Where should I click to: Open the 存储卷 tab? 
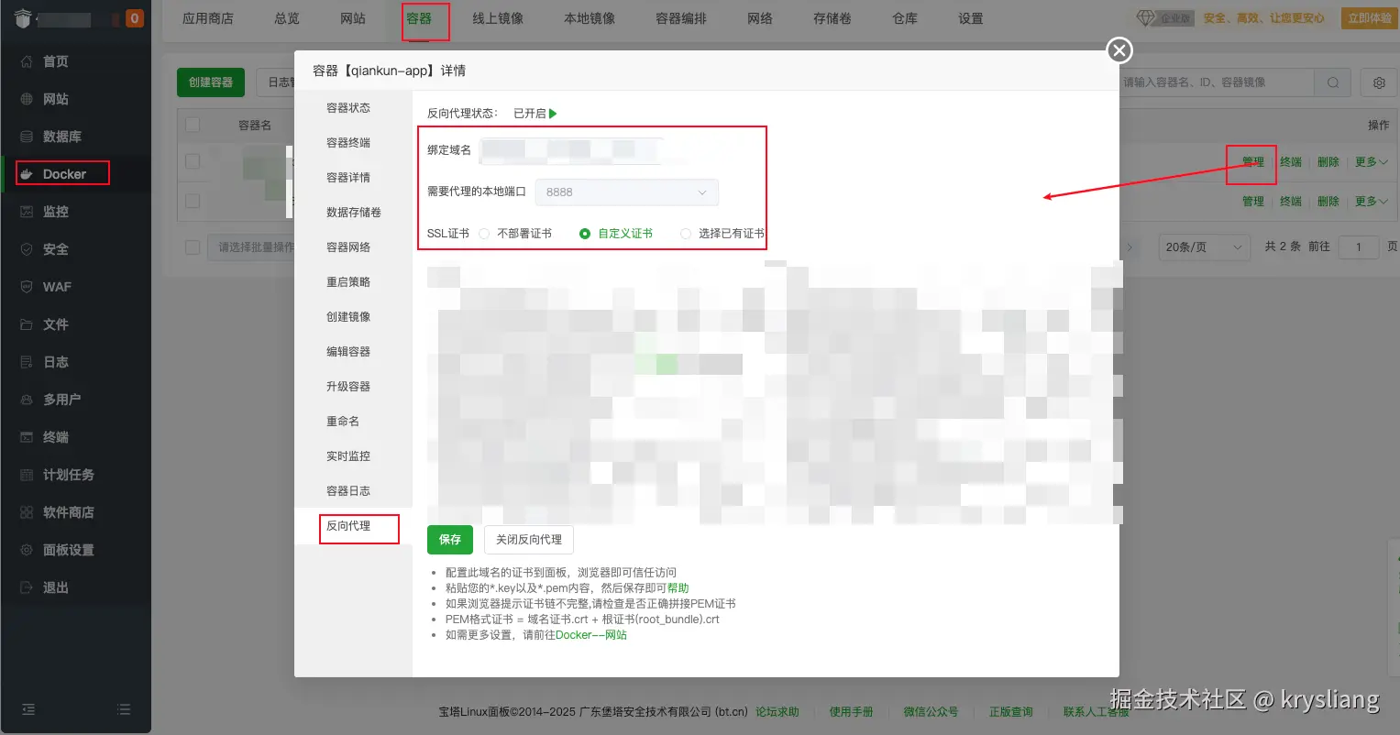pos(832,18)
